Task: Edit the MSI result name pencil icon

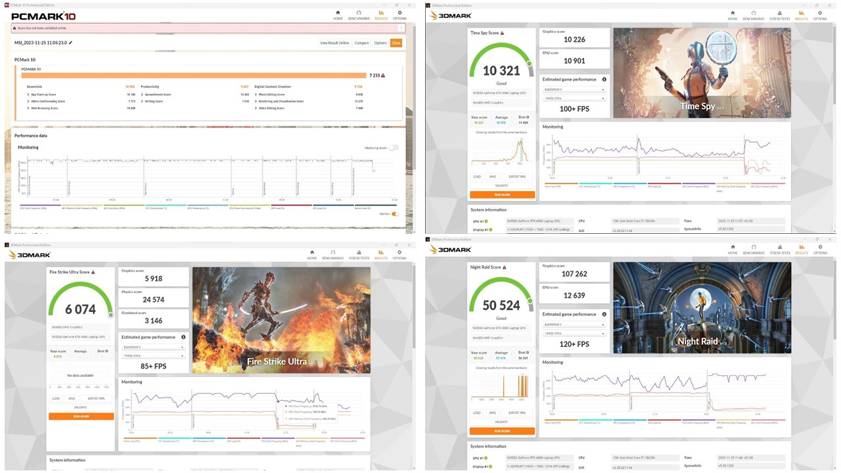Action: click(71, 43)
